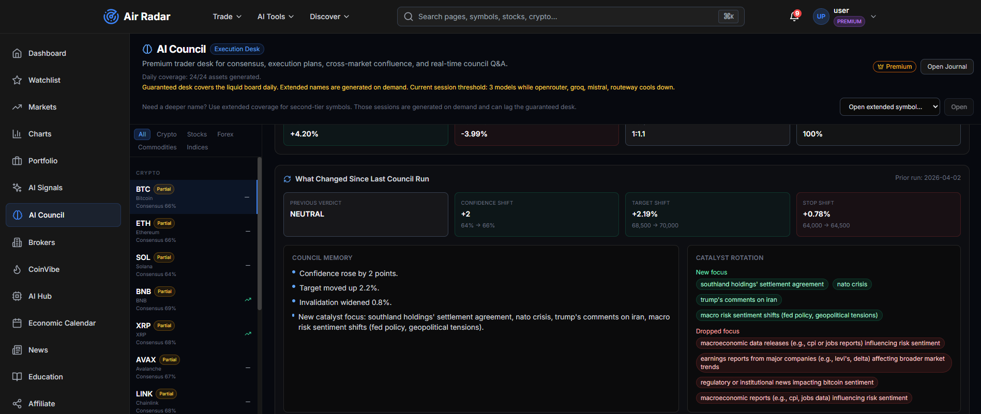Select the AVAX Avalanche row
Screen dimensions: 981x414
pos(193,367)
